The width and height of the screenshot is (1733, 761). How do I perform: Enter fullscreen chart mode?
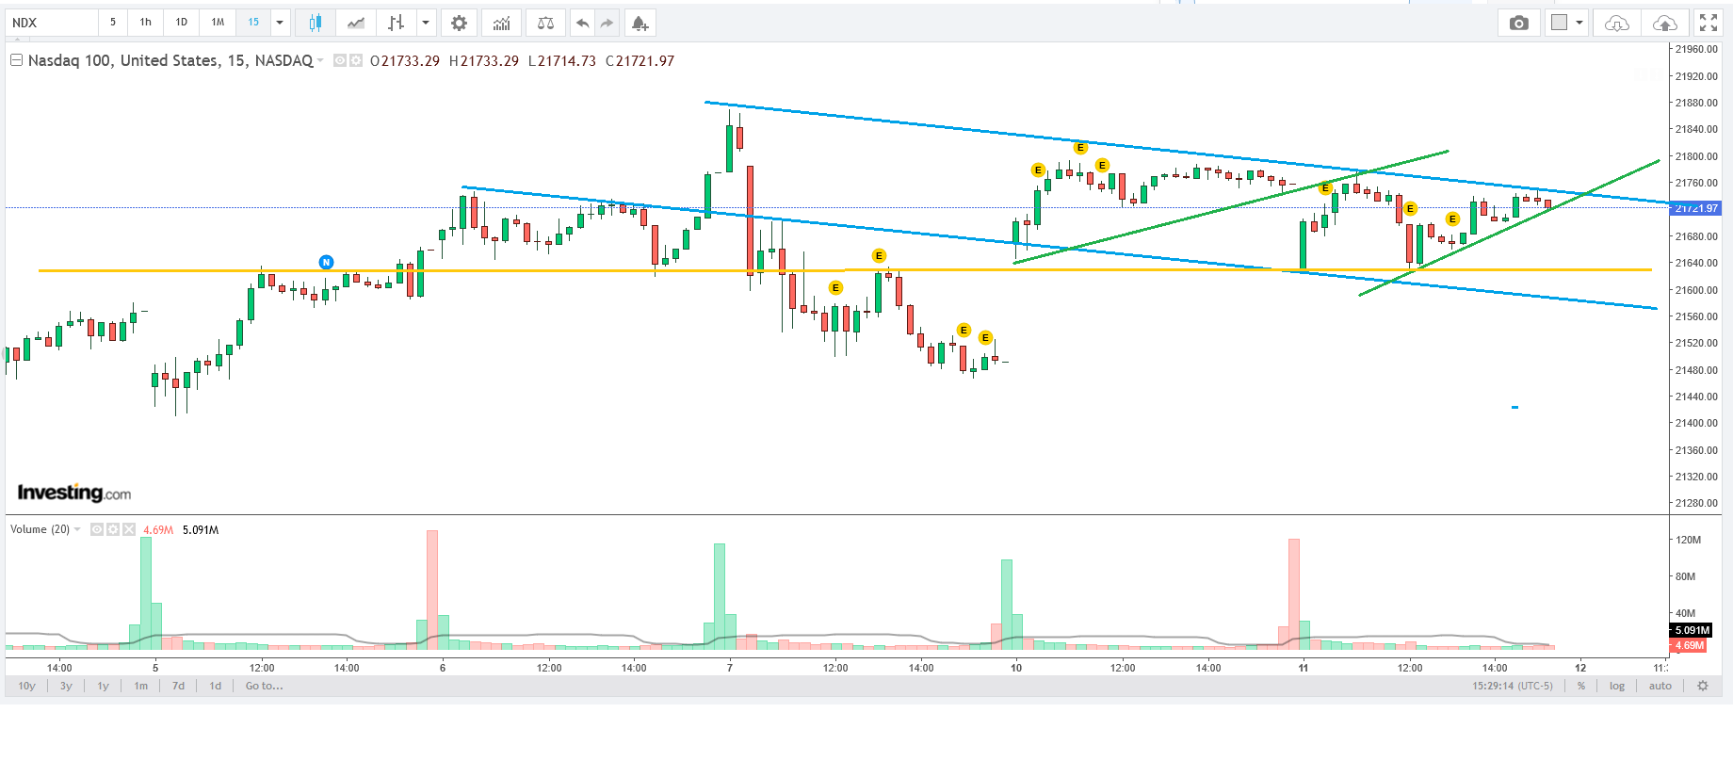pos(1708,23)
